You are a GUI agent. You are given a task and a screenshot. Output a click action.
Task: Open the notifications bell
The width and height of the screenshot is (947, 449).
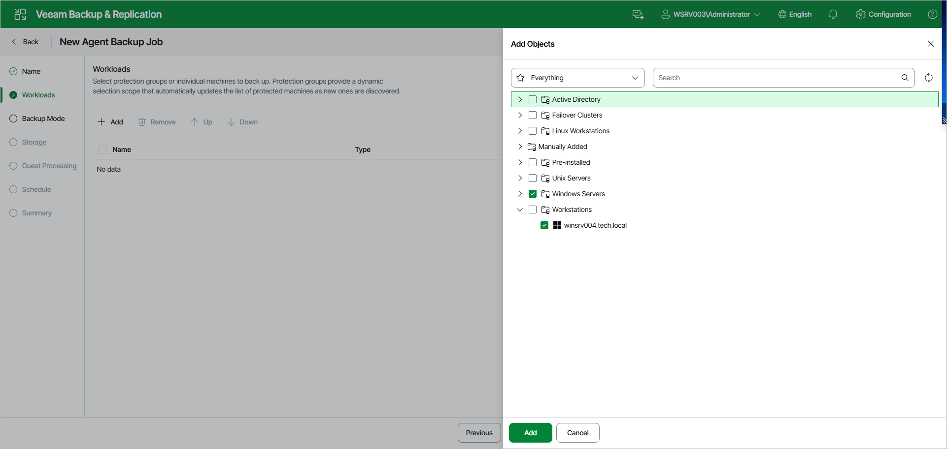pos(833,14)
